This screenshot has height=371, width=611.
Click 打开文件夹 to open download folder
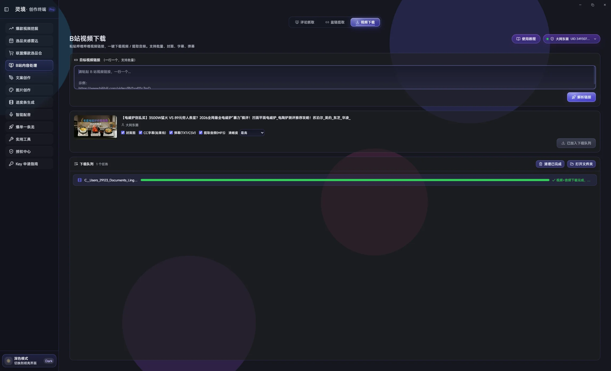click(581, 164)
